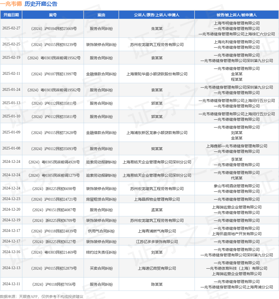
Task: Click cause 缔约过失责任纠纷
Action: click(x=101, y=252)
